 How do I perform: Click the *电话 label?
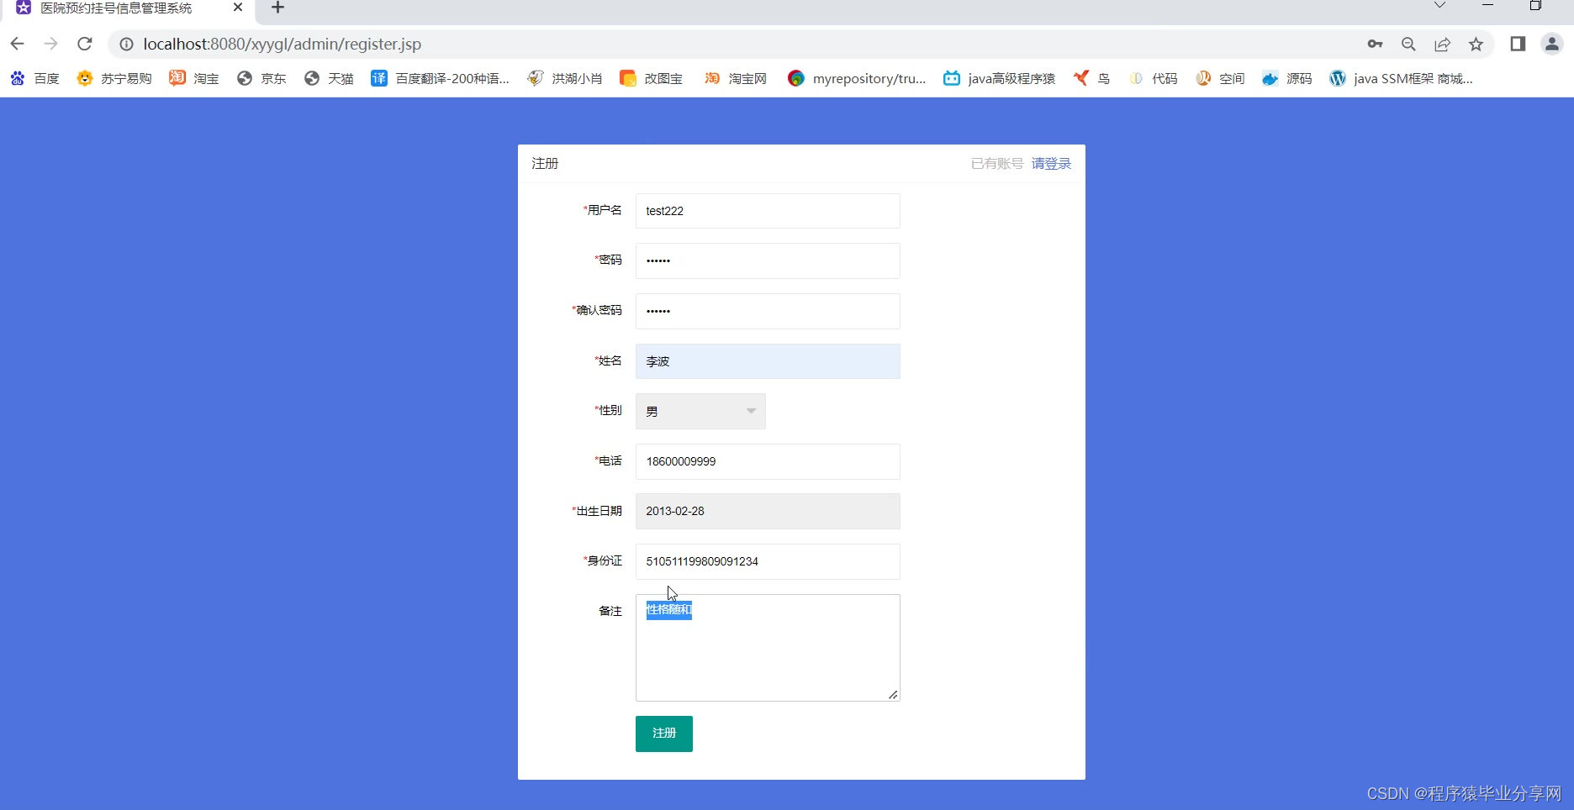(608, 460)
